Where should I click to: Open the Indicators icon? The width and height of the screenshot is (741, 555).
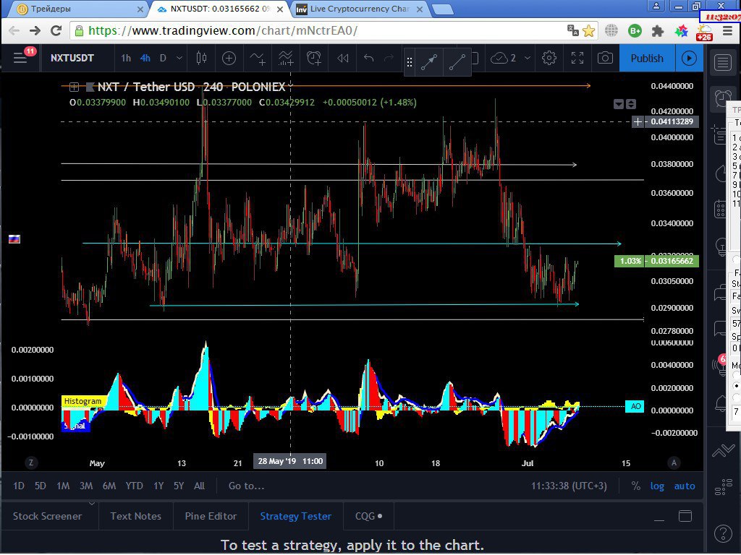click(258, 58)
